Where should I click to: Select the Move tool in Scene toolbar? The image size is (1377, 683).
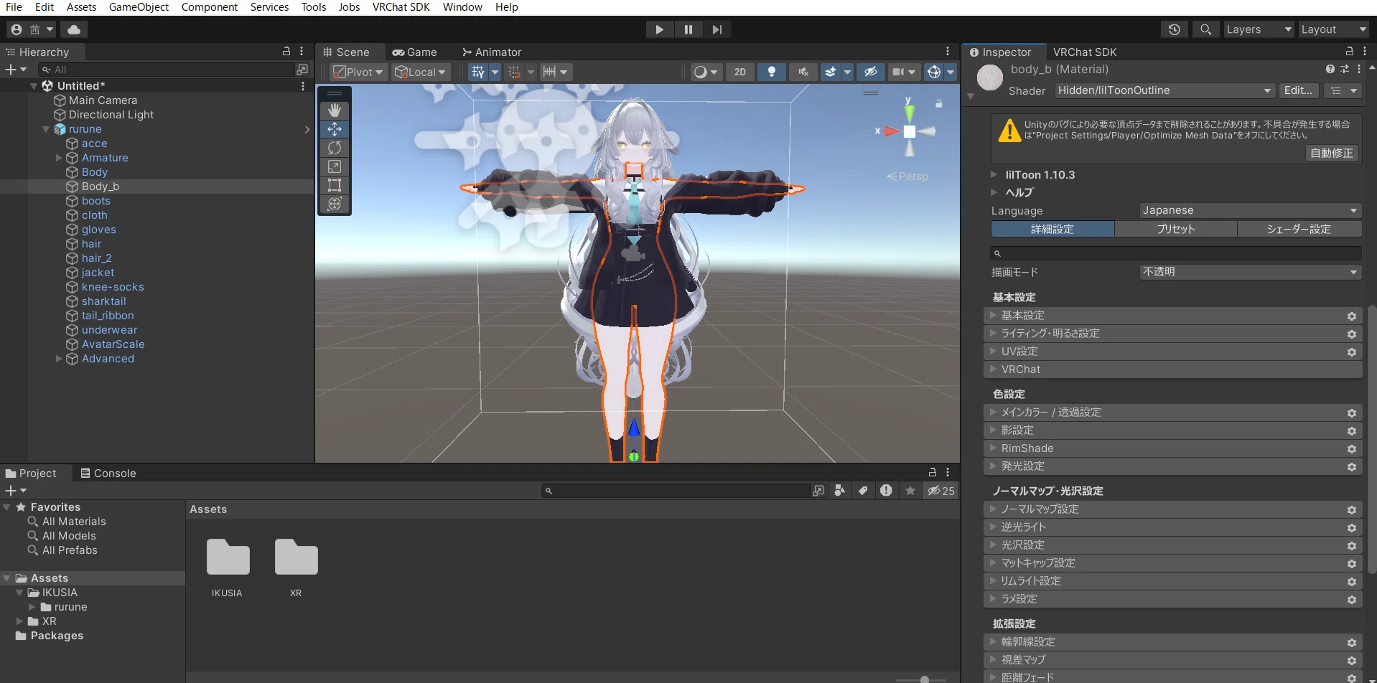click(335, 129)
